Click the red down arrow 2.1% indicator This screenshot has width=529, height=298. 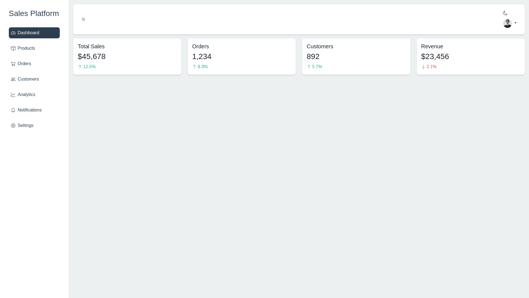(429, 67)
